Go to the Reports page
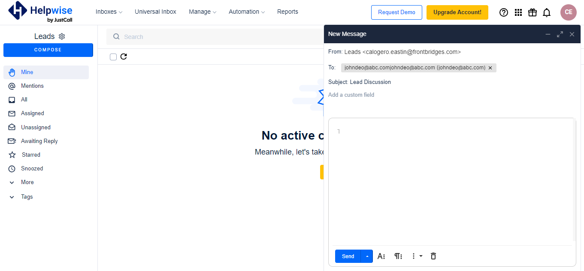Viewport: 584px width, 271px height. [x=287, y=12]
